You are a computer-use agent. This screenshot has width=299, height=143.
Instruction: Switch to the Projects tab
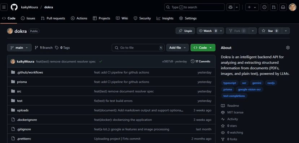point(101,18)
